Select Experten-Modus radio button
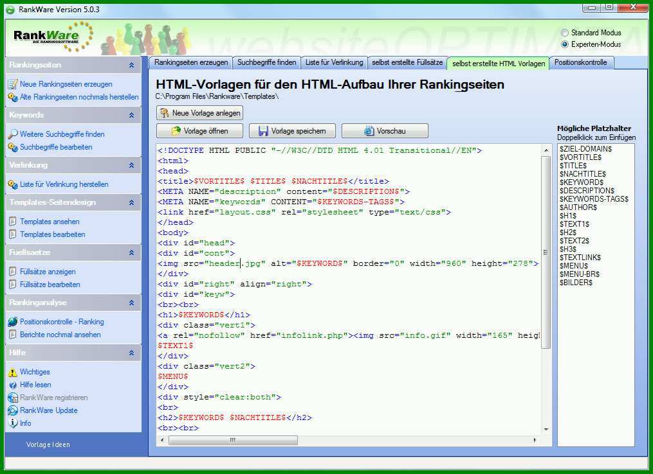Image resolution: width=653 pixels, height=474 pixels. coord(565,44)
